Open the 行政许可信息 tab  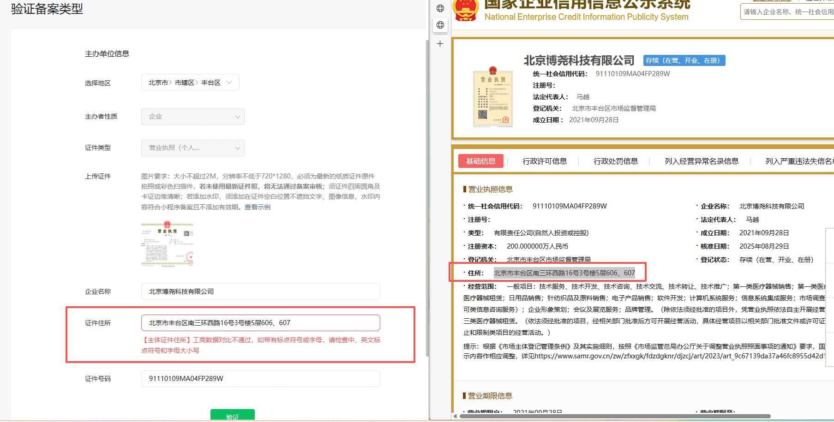(x=545, y=161)
